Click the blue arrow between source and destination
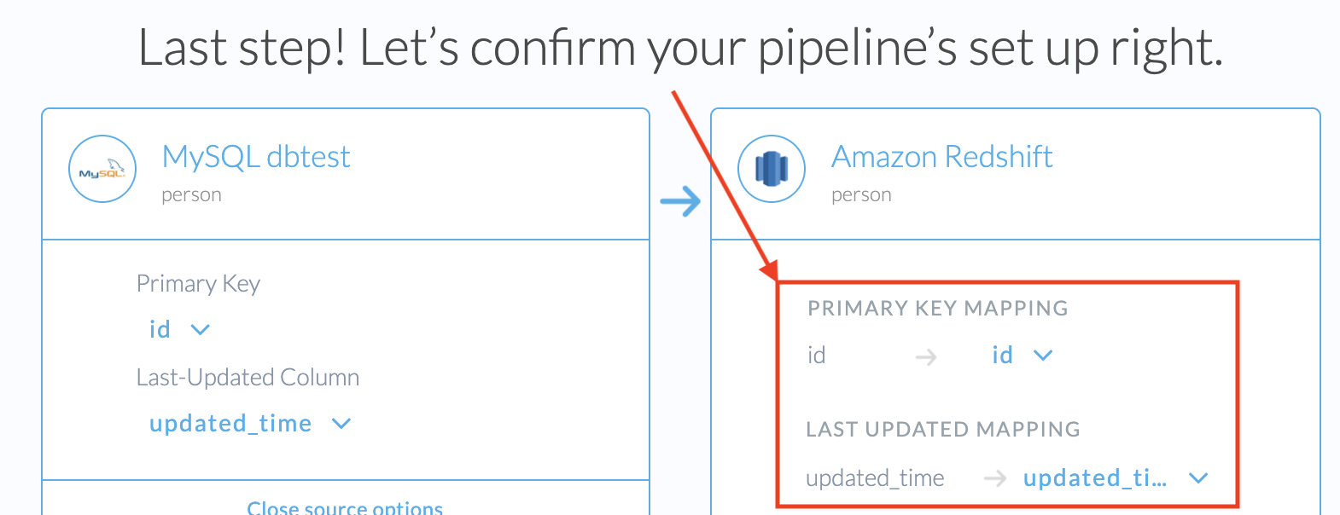This screenshot has height=515, width=1340. coord(680,202)
